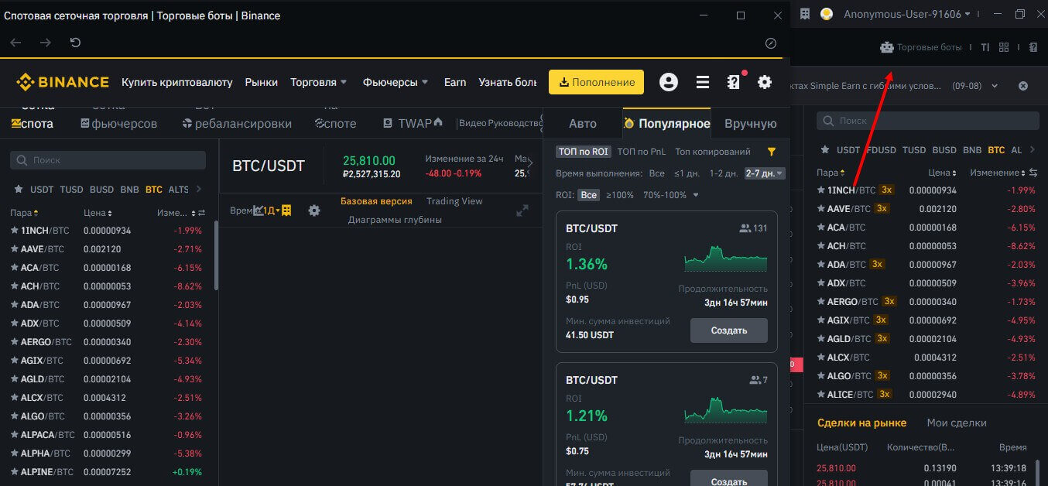Open the hamburger menu in Binance header
This screenshot has width=1048, height=486.
[x=702, y=82]
